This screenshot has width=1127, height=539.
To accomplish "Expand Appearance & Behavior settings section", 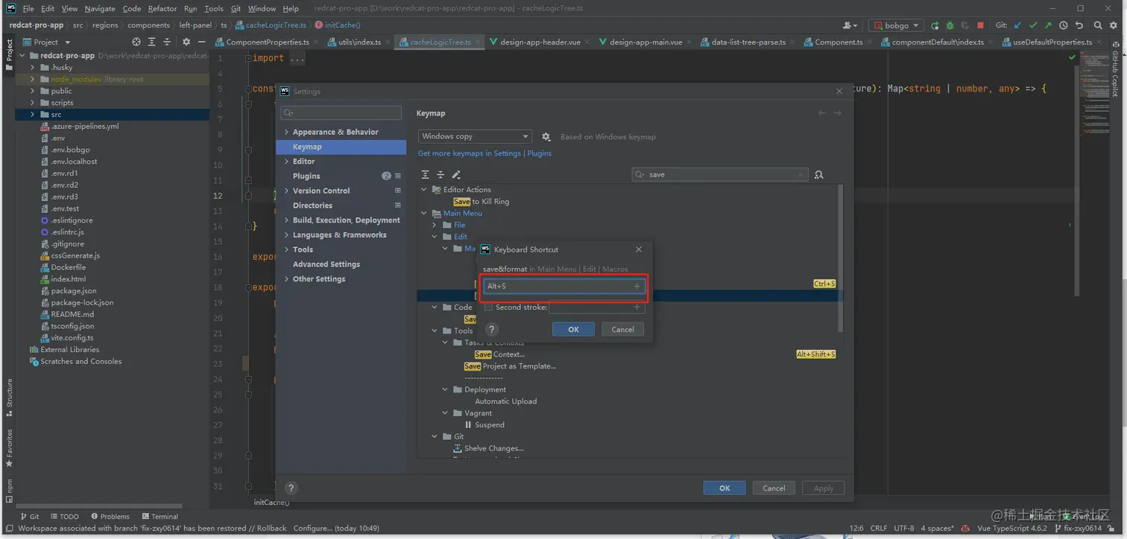I will point(286,132).
